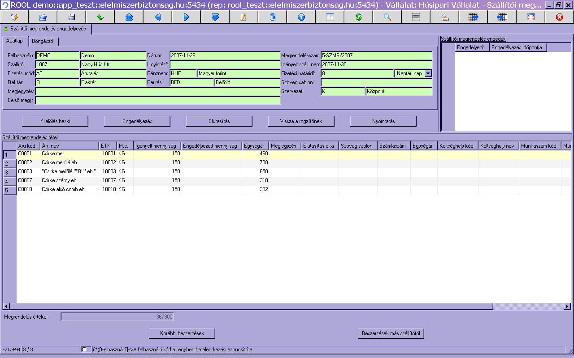
Task: Click the red corner fullscreen icon
Action: [531, 17]
